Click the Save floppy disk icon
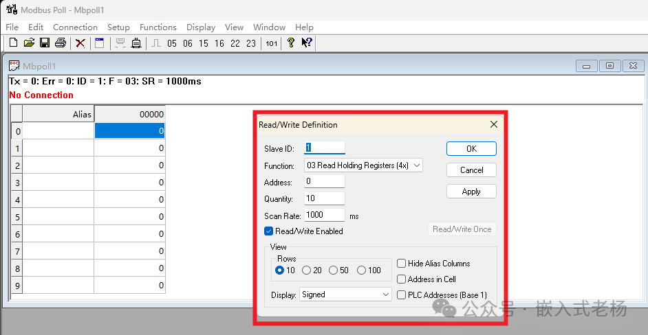Viewport: 648px width, 335px height. click(x=45, y=43)
